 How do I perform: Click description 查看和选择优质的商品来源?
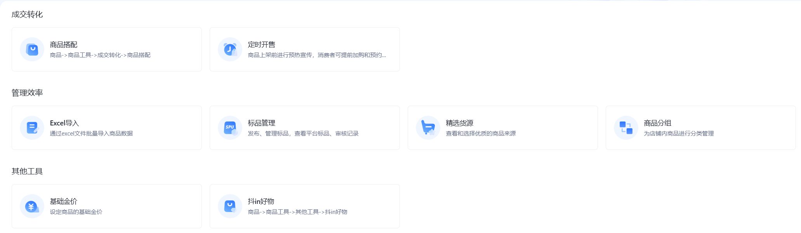click(481, 134)
